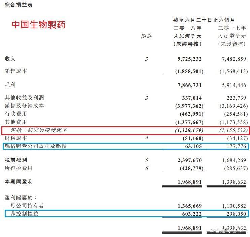Click the 包括：研究與開發成本 label
The height and width of the screenshot is (237, 250).
[x=39, y=130]
